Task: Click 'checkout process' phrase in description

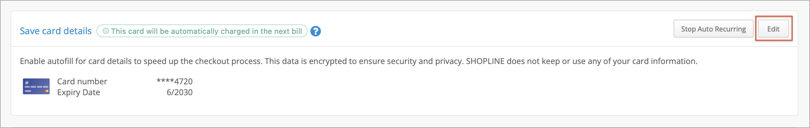Action: [229, 61]
